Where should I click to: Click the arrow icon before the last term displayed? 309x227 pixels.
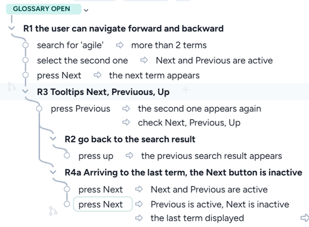click(139, 218)
